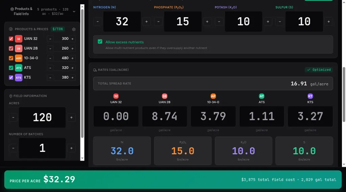Click the UAN 28 product badge in price list
Image resolution: width=346 pixels, height=192 pixels.
pyautogui.click(x=19, y=49)
